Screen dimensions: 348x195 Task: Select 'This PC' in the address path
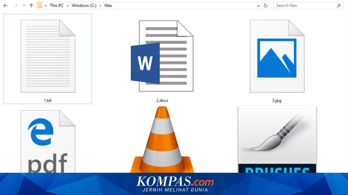pyautogui.click(x=57, y=5)
